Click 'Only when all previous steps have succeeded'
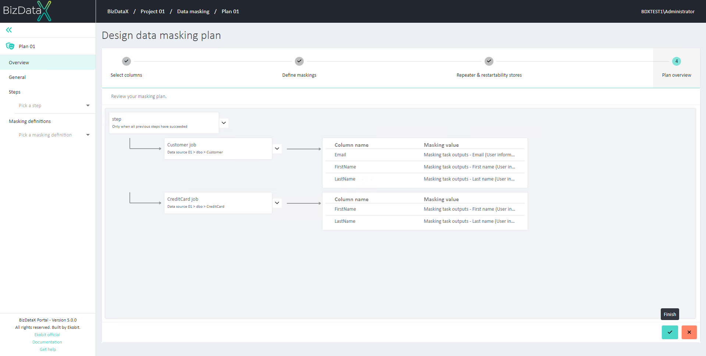This screenshot has height=356, width=706. click(x=150, y=127)
